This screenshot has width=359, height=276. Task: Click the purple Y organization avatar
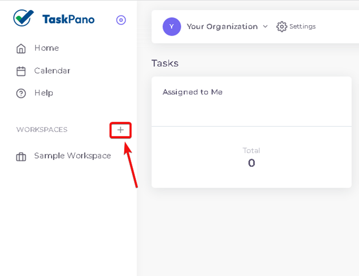pos(172,27)
